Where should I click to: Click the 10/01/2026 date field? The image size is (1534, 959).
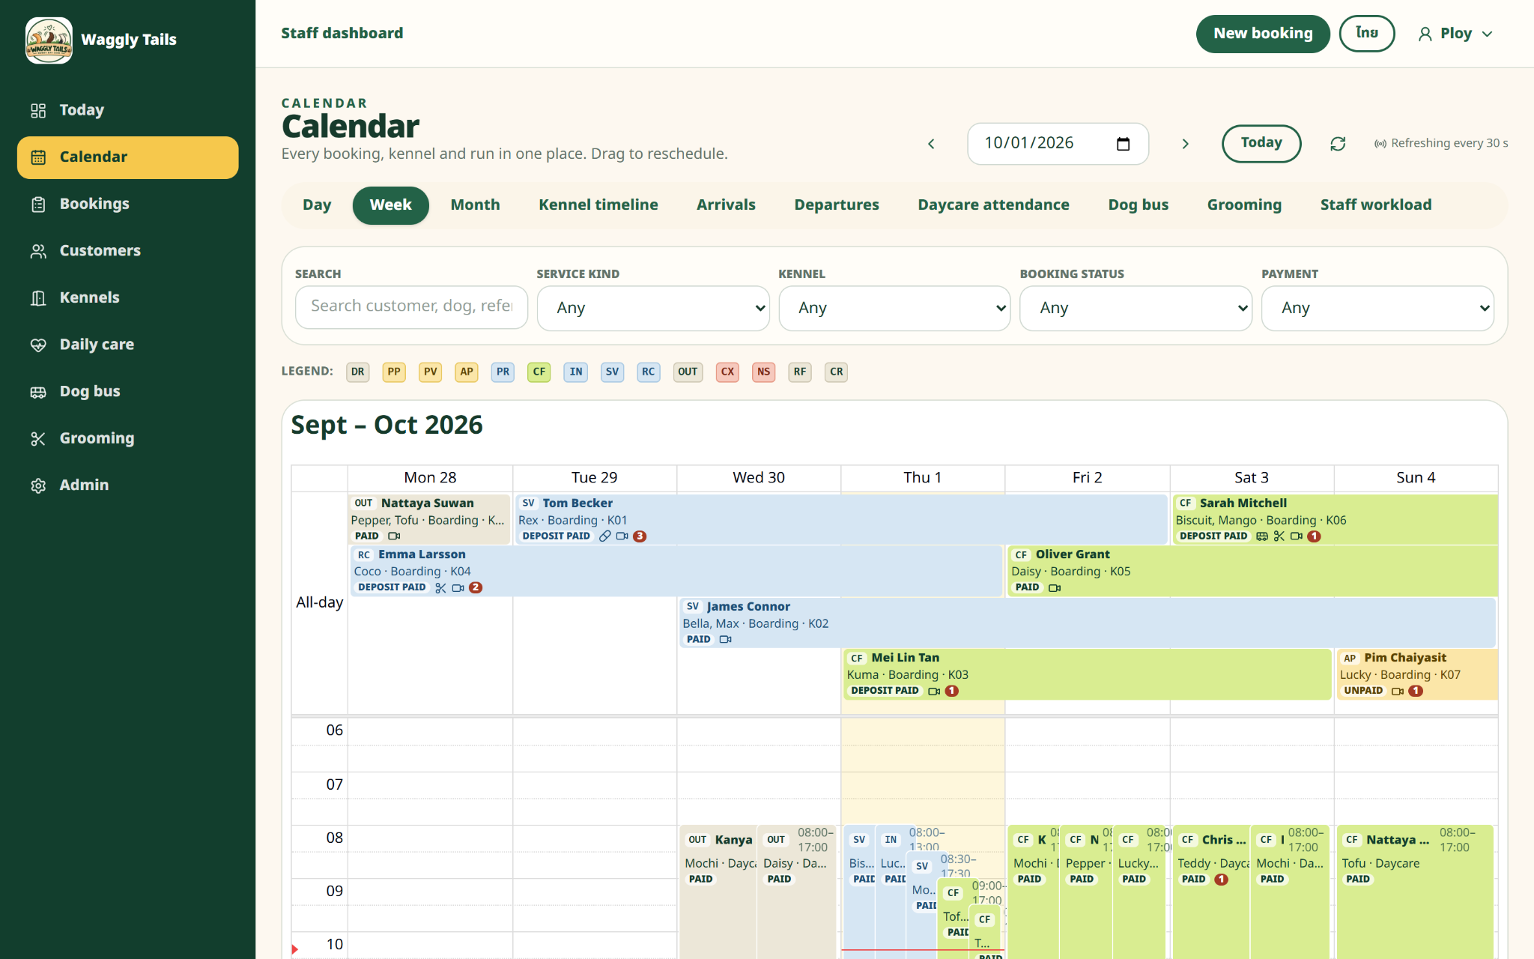[x=1058, y=144]
